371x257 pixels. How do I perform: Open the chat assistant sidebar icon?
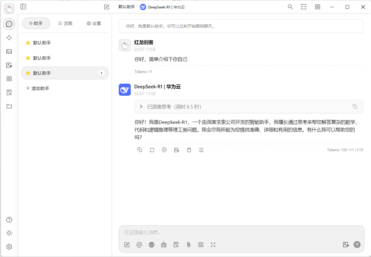coord(9,24)
